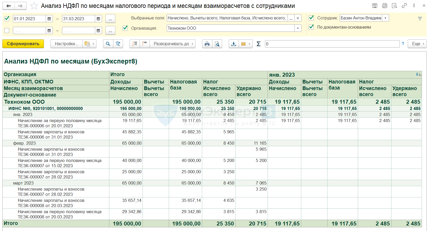Uncheck the first period checkbox
429x231 pixels.
tap(7, 18)
